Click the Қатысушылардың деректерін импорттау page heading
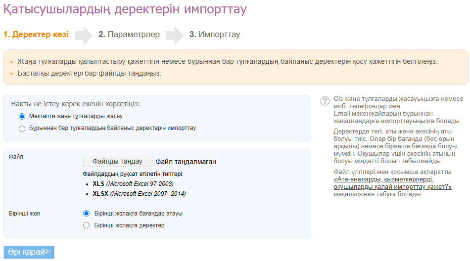The image size is (470, 261). coord(125,9)
